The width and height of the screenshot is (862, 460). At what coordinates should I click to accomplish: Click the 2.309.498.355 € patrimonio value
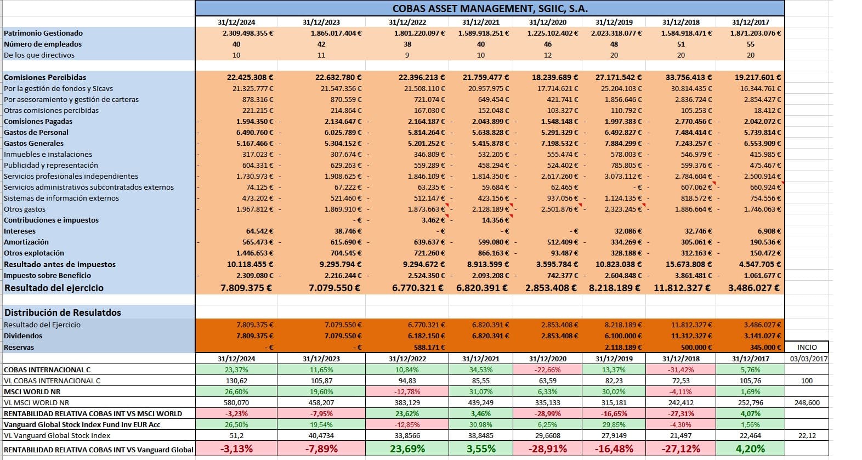point(248,33)
